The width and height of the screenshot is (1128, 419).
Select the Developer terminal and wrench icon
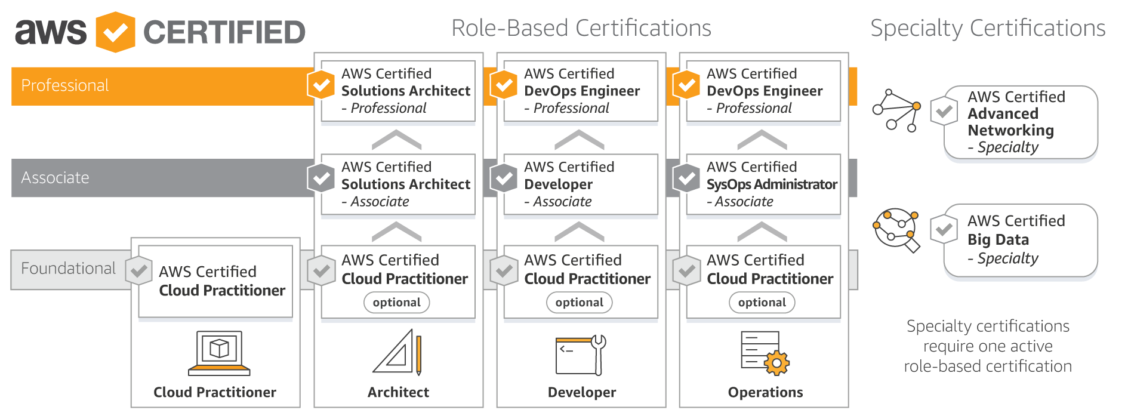581,355
